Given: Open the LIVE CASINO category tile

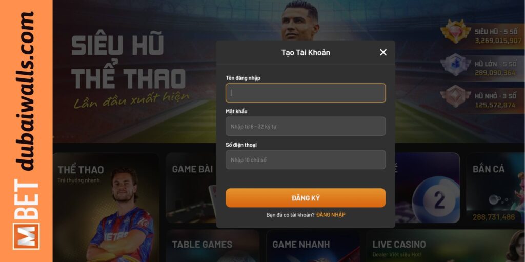Looking at the screenshot, I should tap(446, 246).
